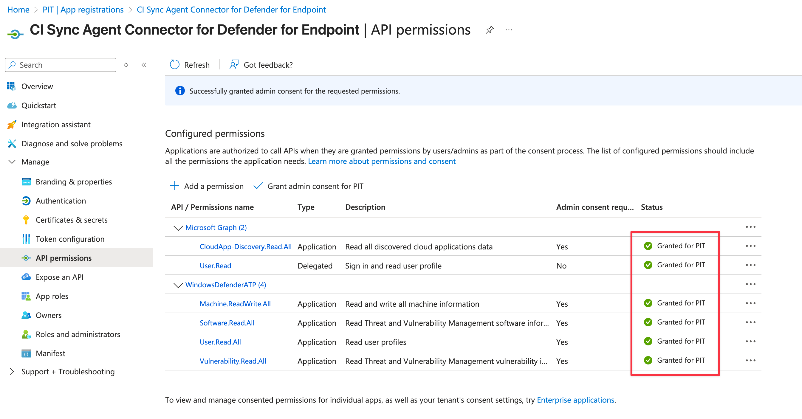Collapse the Microsoft Graph (2) group

pyautogui.click(x=178, y=228)
